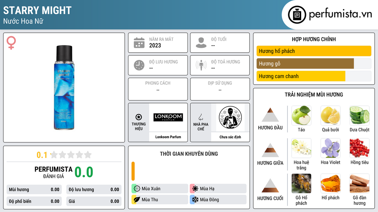Click the pyramid icon for Hương đầu
Image resolution: width=378 pixels, height=212 pixels.
pyautogui.click(x=270, y=115)
